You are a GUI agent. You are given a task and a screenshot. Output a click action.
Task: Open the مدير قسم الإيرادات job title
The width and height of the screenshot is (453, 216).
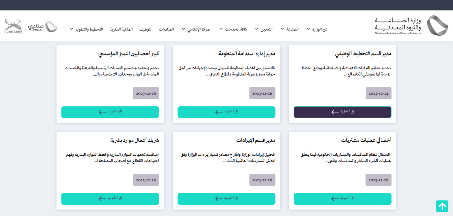coord(256,140)
